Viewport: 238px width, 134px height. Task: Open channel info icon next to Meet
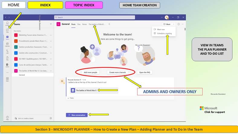coord(179,24)
